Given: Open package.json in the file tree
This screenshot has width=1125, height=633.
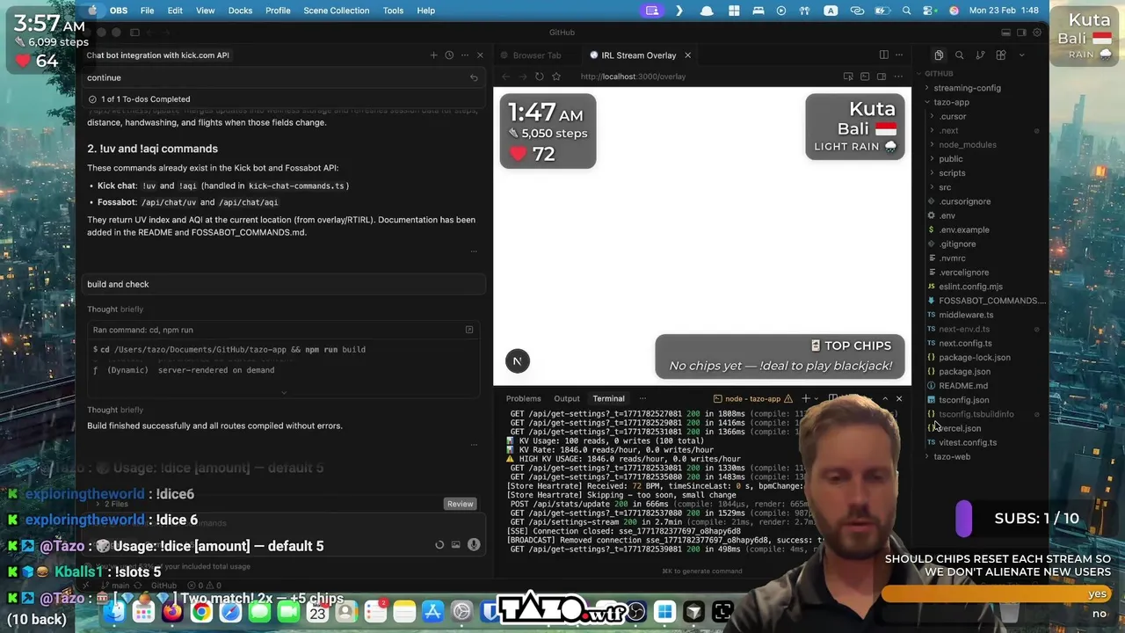Looking at the screenshot, I should [x=964, y=372].
